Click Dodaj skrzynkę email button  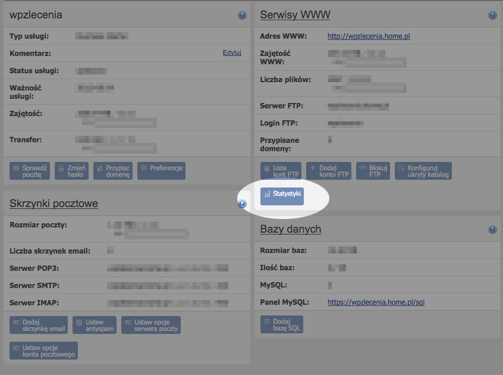click(39, 325)
